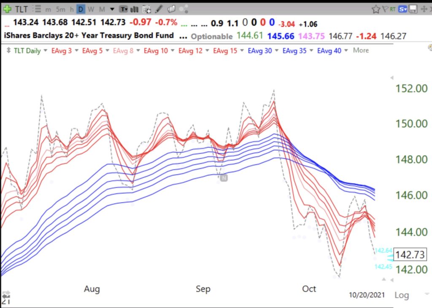Click the star favorite icon
This screenshot has height=308, width=432.
click(375, 9)
